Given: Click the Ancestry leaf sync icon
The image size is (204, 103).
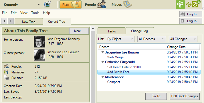Looking at the screenshot, I should [x=193, y=4].
